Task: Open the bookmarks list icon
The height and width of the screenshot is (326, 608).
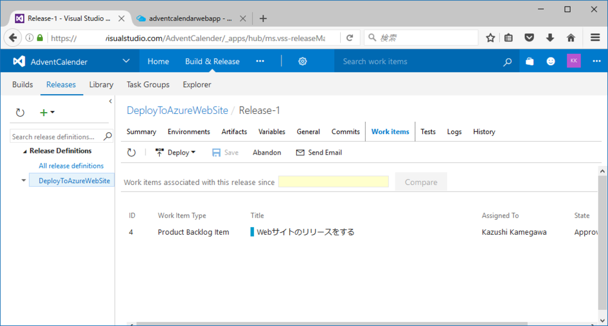Action: 508,37
